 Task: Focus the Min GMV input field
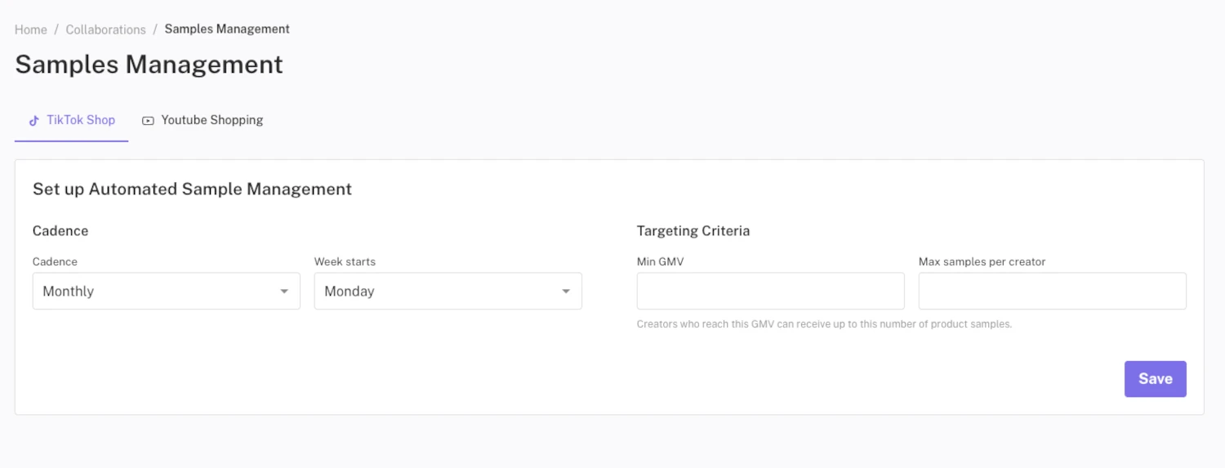click(x=770, y=291)
